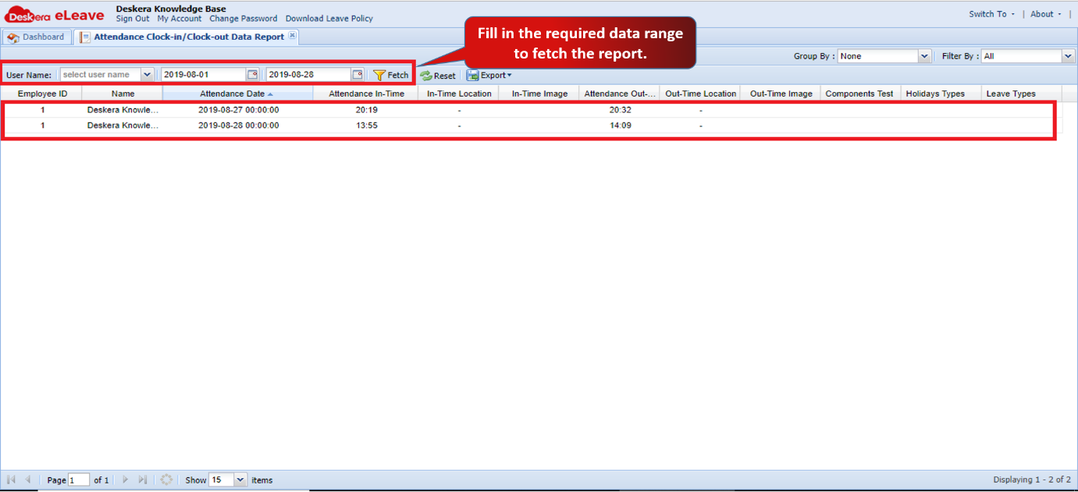Click the In-Time Image column header

[539, 94]
